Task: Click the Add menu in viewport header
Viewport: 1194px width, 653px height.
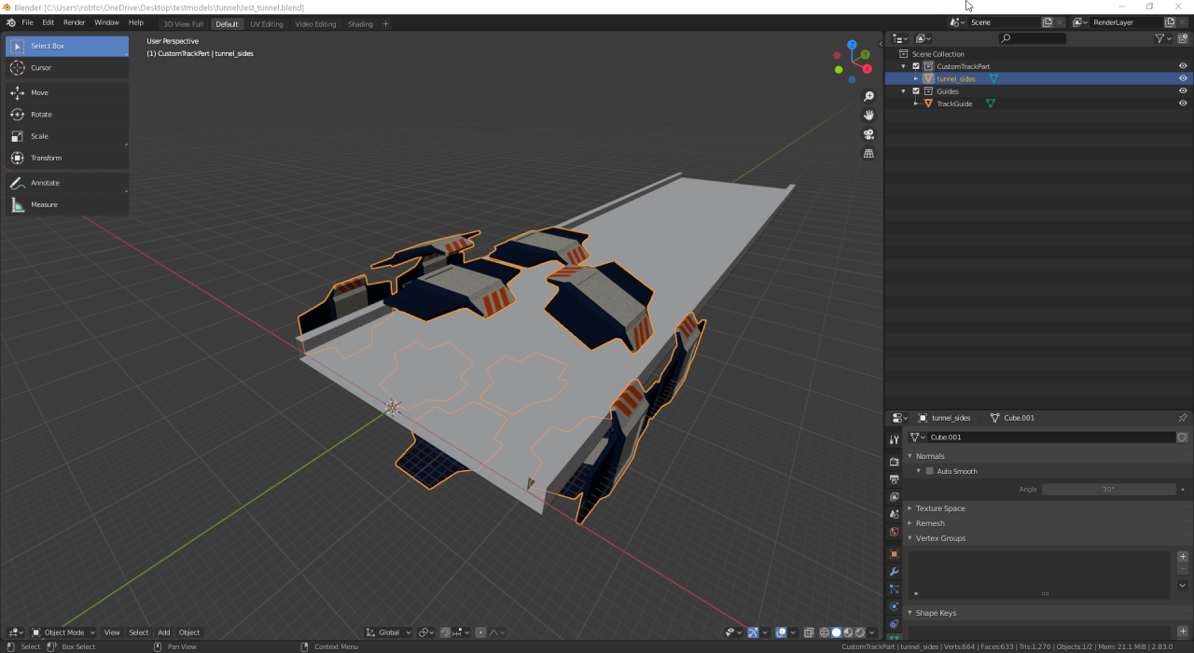Action: click(163, 632)
